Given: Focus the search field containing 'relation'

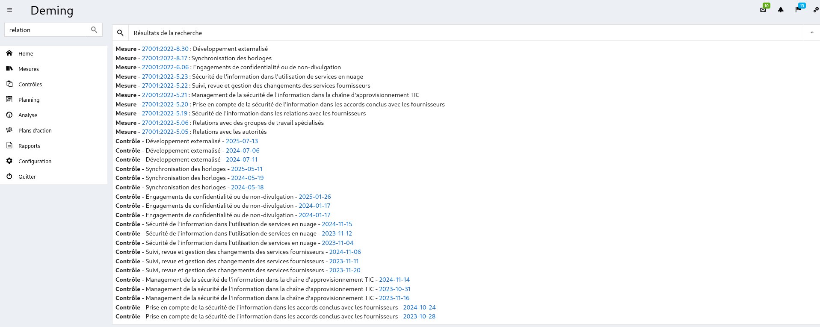Looking at the screenshot, I should click(46, 30).
